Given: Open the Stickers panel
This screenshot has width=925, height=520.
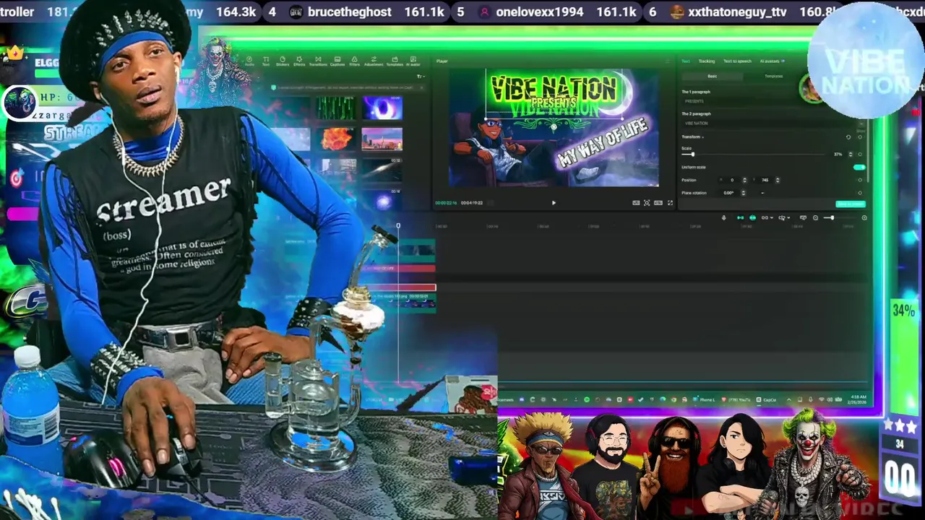Looking at the screenshot, I should coord(283,61).
